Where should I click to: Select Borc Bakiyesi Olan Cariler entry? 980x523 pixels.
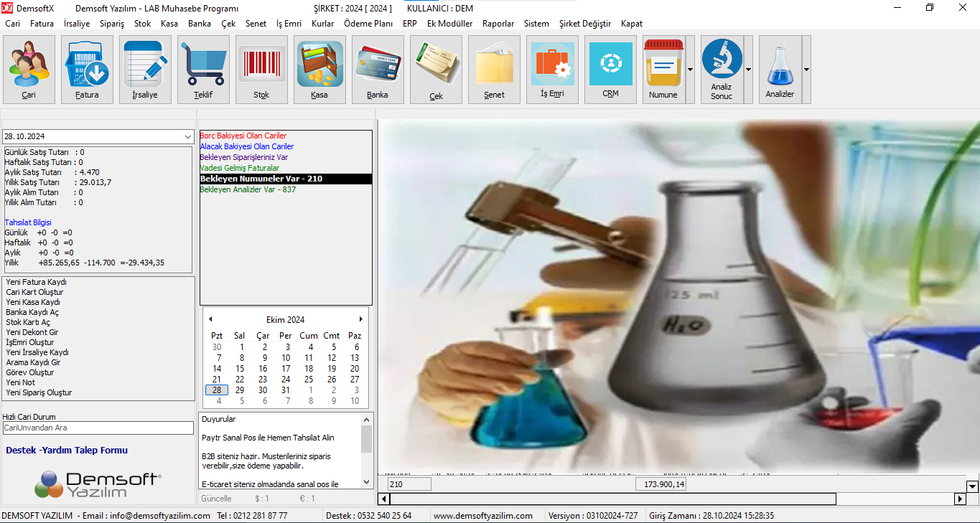(243, 136)
